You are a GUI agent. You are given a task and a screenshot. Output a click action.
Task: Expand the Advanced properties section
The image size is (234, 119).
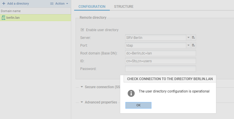tap(82, 102)
